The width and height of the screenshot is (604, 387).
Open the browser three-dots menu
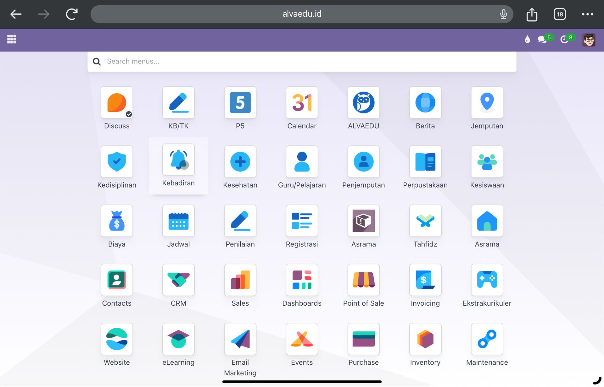588,14
